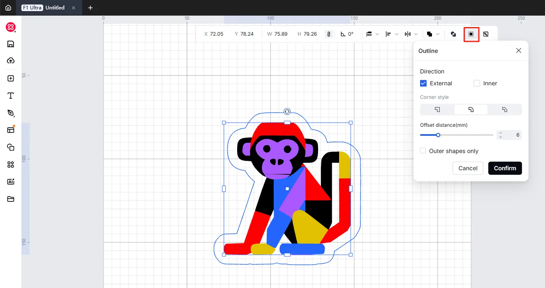
Task: Click the offset distance slider handle
Action: (438, 135)
